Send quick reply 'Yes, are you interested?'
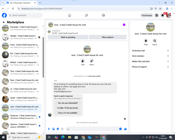 pos(68,103)
